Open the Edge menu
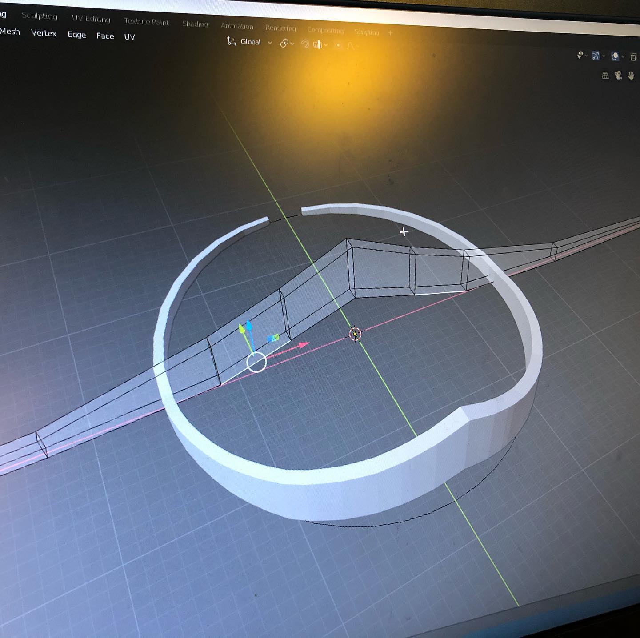Viewport: 640px width, 638px height. coord(76,35)
